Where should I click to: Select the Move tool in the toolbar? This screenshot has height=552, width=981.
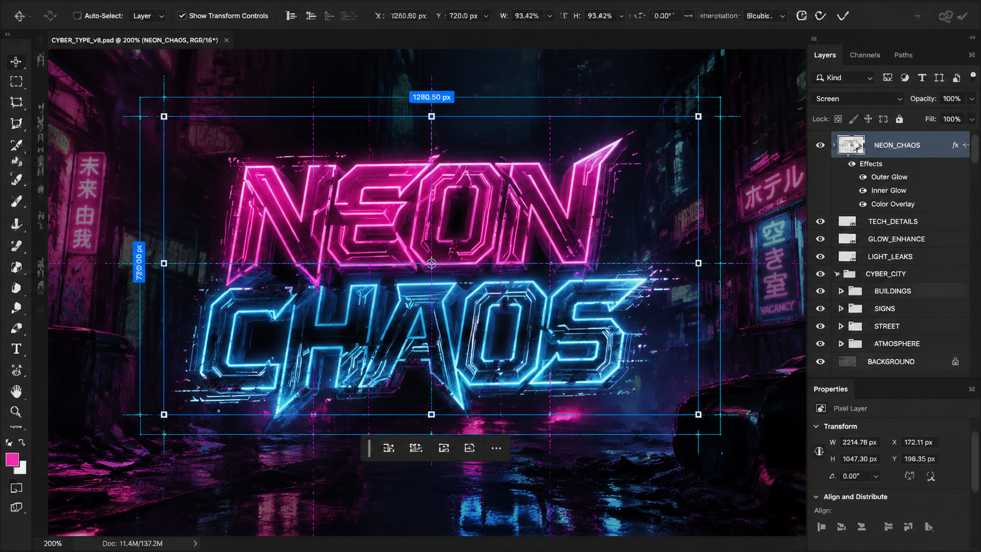point(16,62)
